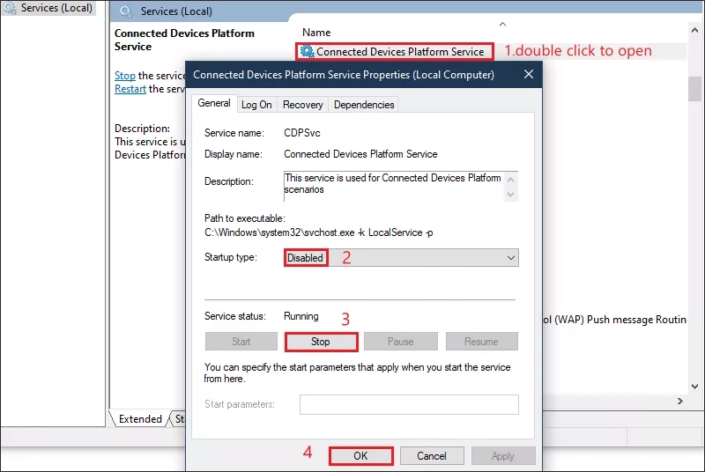
Task: Click the Restart the service link
Action: (x=130, y=89)
